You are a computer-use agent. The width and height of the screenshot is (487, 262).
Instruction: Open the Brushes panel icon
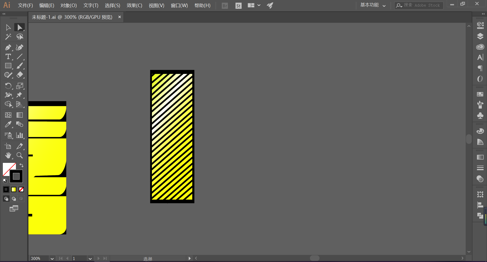pos(480,105)
